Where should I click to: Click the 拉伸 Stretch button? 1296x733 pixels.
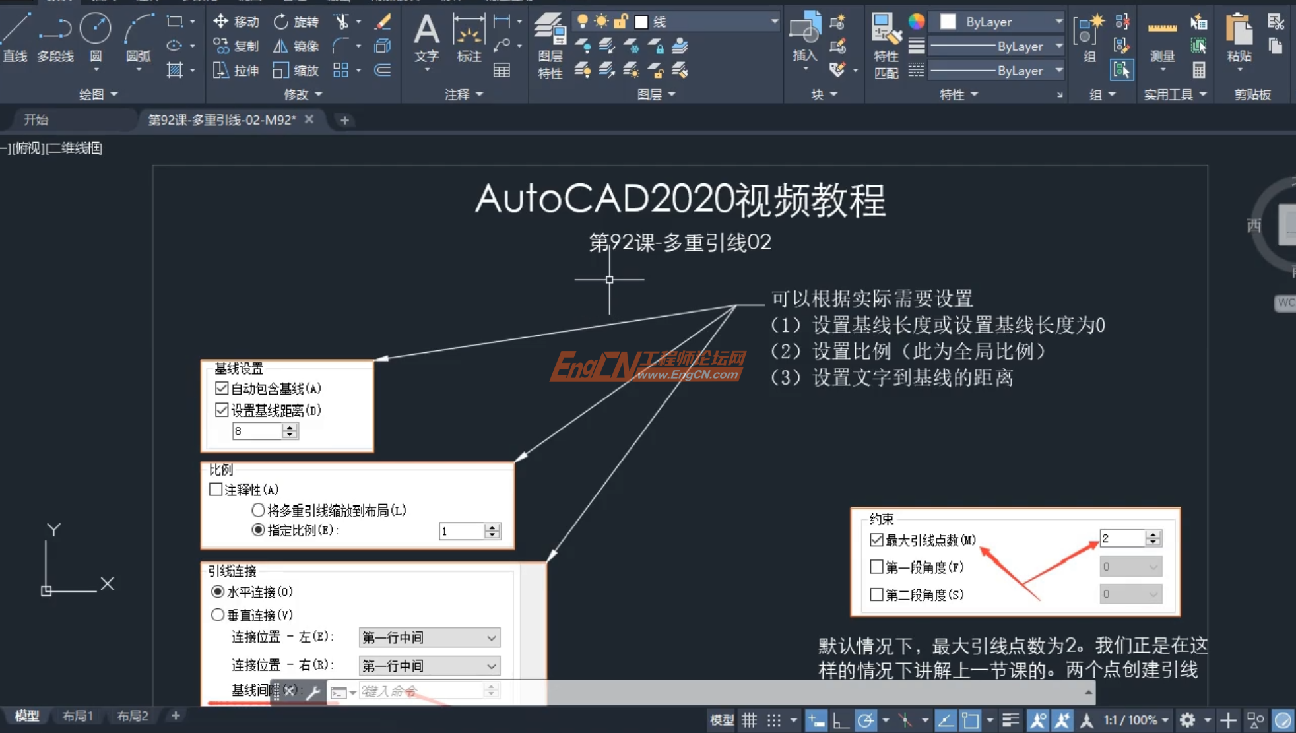[236, 70]
